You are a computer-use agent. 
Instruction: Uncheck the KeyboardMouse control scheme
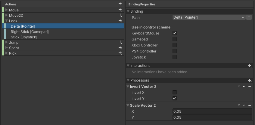[175, 33]
